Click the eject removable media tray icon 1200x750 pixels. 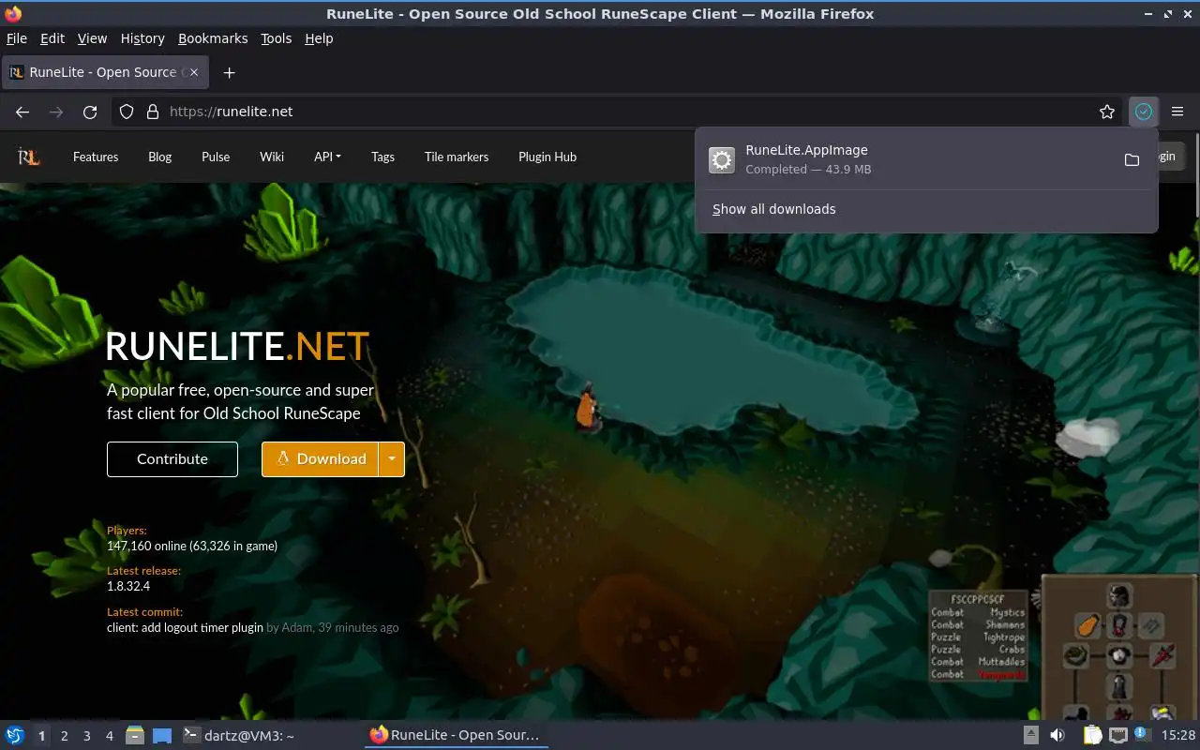1030,735
